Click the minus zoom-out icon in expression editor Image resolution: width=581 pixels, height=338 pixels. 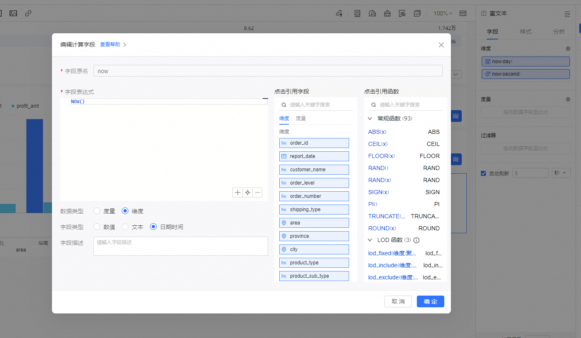click(258, 192)
